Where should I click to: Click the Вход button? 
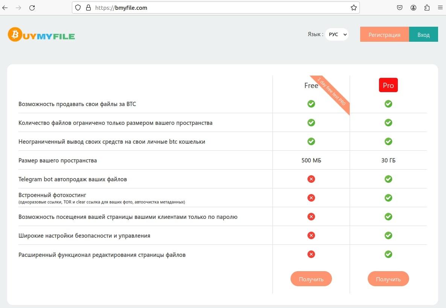coord(423,34)
